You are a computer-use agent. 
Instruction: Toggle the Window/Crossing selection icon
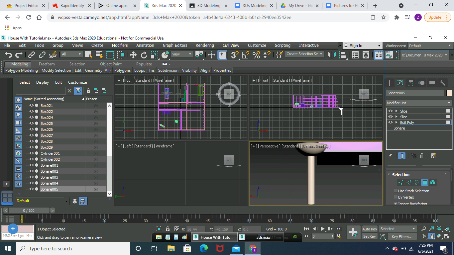click(120, 55)
